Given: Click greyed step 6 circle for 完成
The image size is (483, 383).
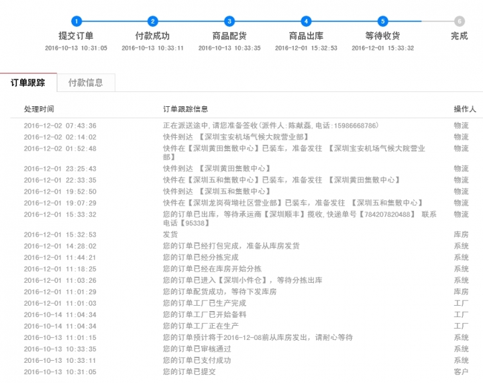Looking at the screenshot, I should coord(460,22).
